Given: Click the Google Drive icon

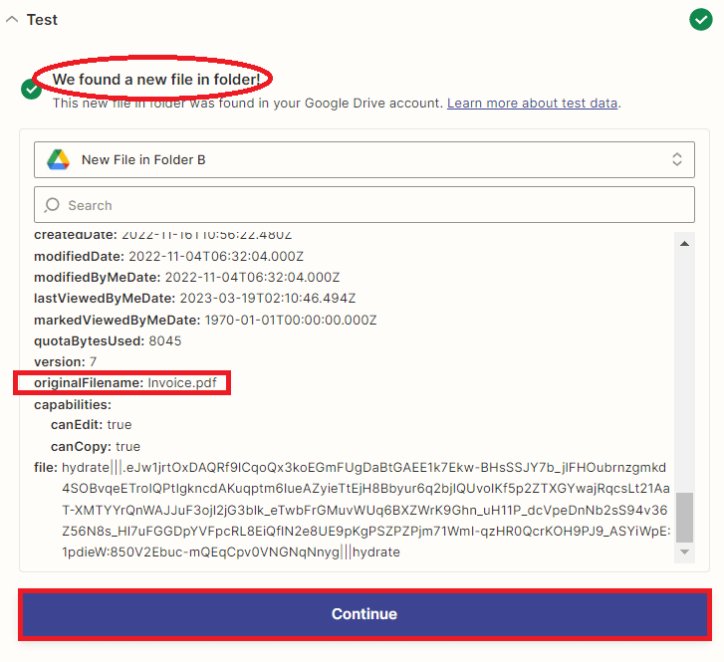Looking at the screenshot, I should tap(58, 159).
